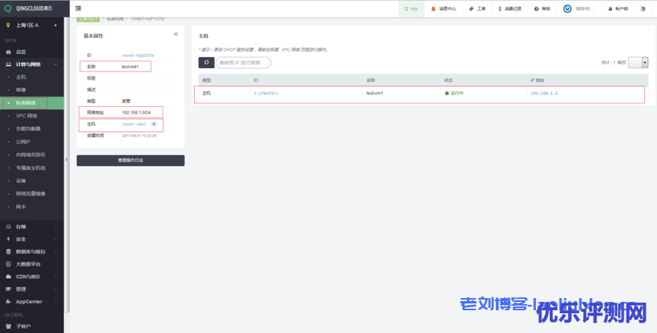Open the 帮助 help menu
657x333 pixels.
tap(542, 9)
